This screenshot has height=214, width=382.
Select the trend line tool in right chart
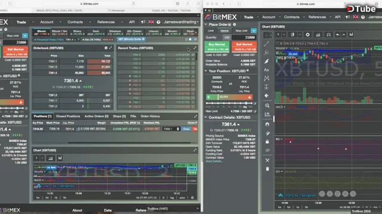click(x=267, y=44)
